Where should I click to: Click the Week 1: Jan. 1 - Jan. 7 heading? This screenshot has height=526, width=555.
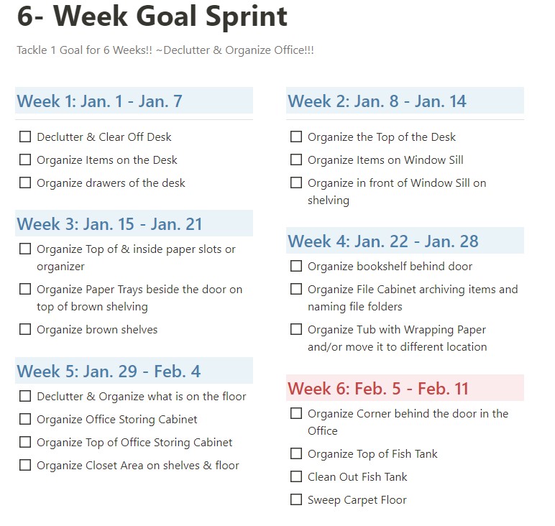pos(99,101)
